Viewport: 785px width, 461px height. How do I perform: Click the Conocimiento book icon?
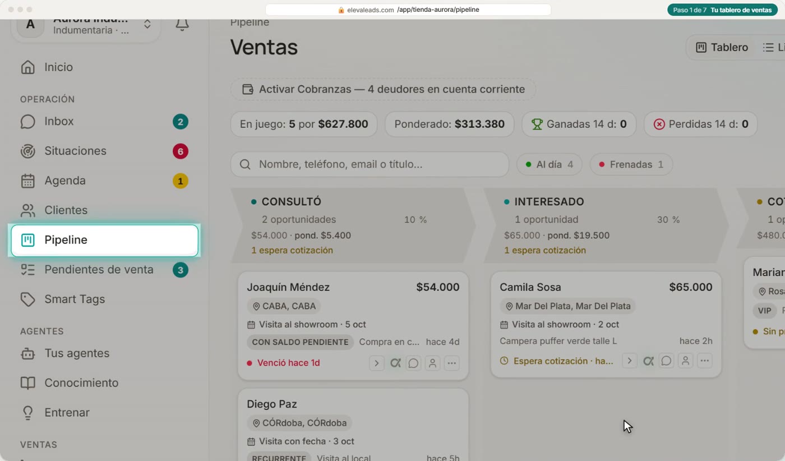coord(27,383)
